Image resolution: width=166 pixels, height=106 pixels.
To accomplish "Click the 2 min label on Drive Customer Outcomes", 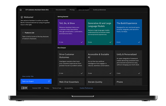I will click(x=61, y=73).
